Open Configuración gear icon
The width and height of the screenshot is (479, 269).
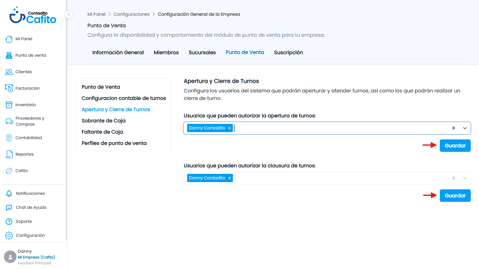coord(9,235)
